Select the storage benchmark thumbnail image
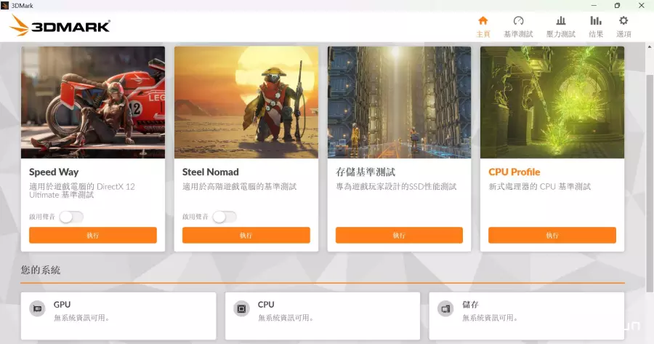The height and width of the screenshot is (344, 654). (x=399, y=102)
